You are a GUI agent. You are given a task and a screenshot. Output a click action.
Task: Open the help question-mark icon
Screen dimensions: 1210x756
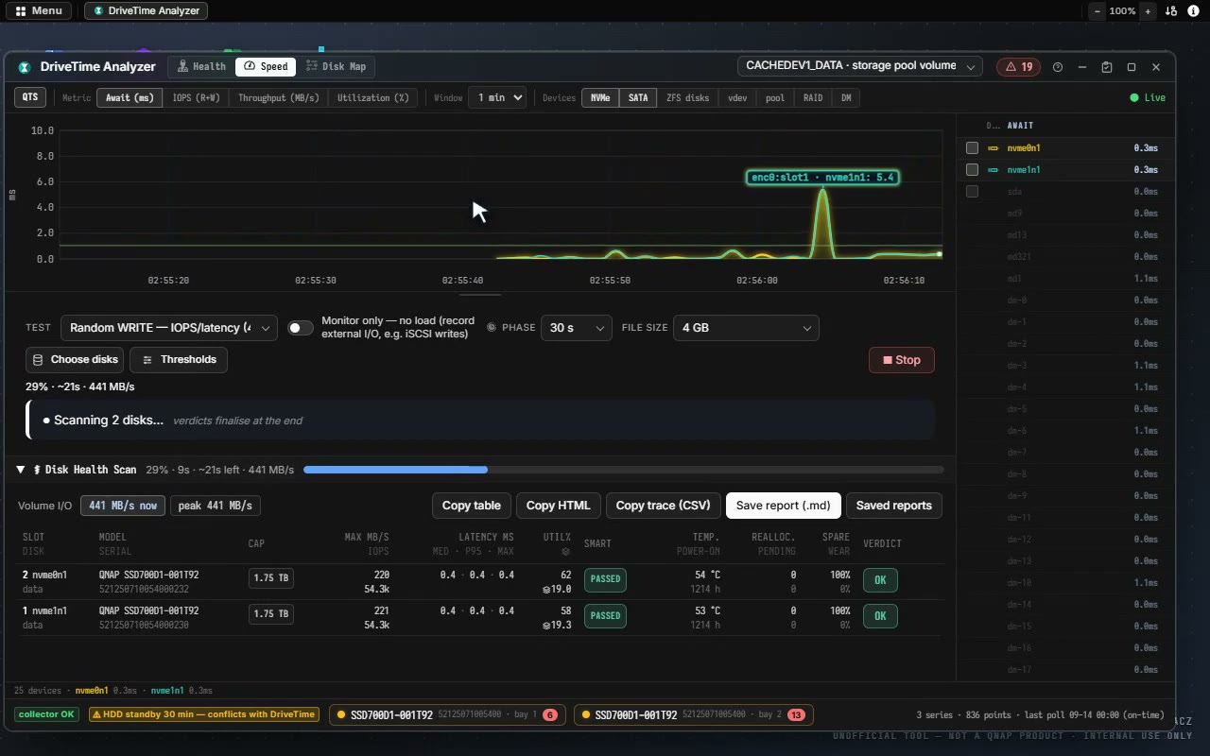1058,67
